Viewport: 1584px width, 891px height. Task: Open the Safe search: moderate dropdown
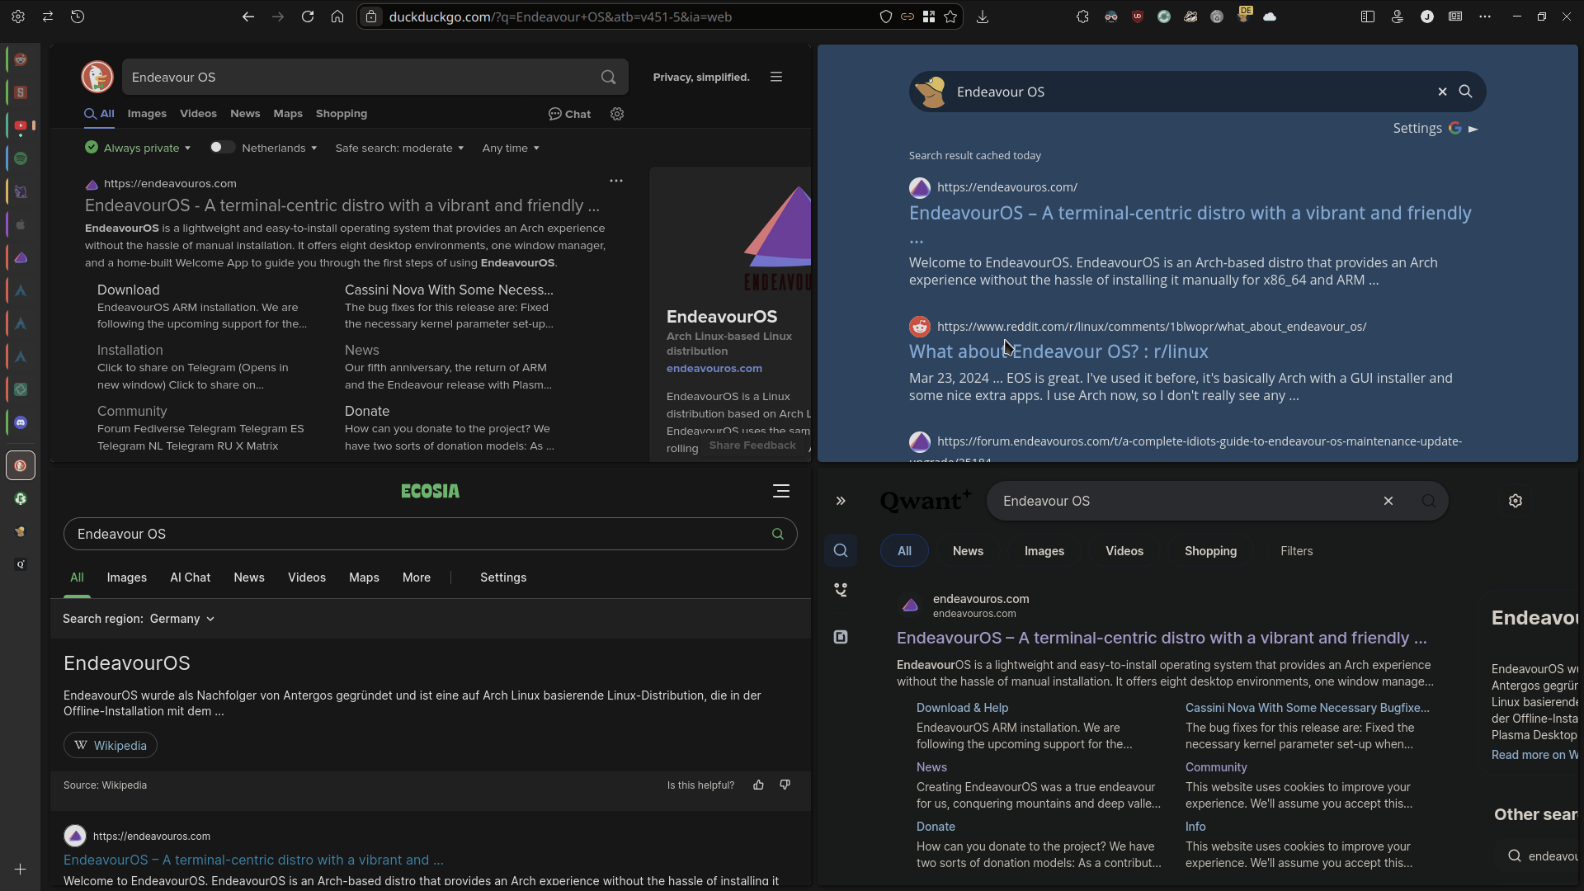tap(399, 148)
